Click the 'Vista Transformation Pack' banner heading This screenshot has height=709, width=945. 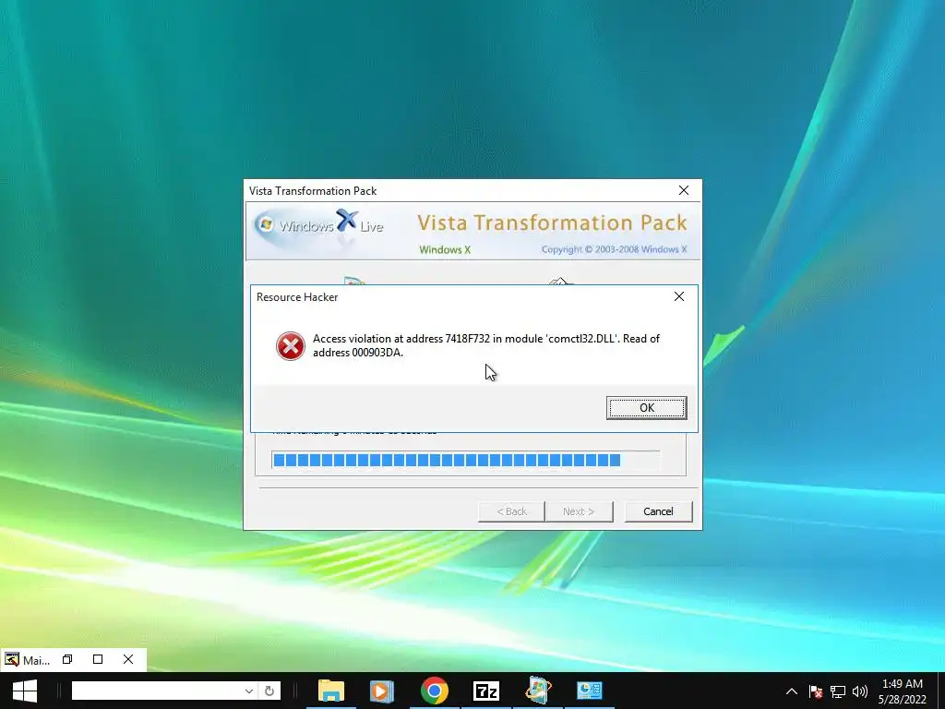552,222
